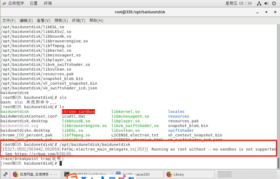This screenshot has height=179, width=280.
Task: Click the terminal vertical scrollbar thumb
Action: [278, 163]
